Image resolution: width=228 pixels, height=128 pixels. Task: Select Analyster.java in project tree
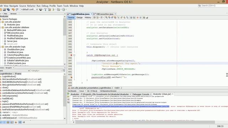[14, 25]
